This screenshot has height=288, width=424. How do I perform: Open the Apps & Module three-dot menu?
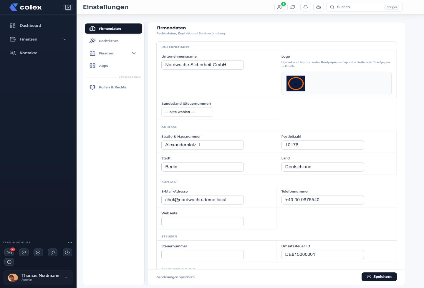[70, 242]
